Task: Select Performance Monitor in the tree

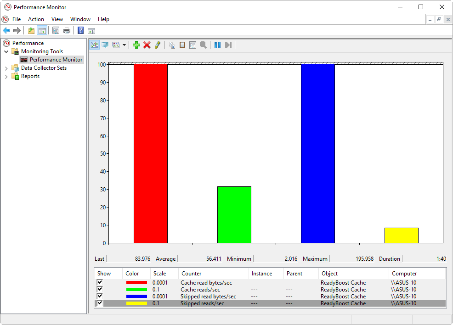Action: tap(56, 60)
